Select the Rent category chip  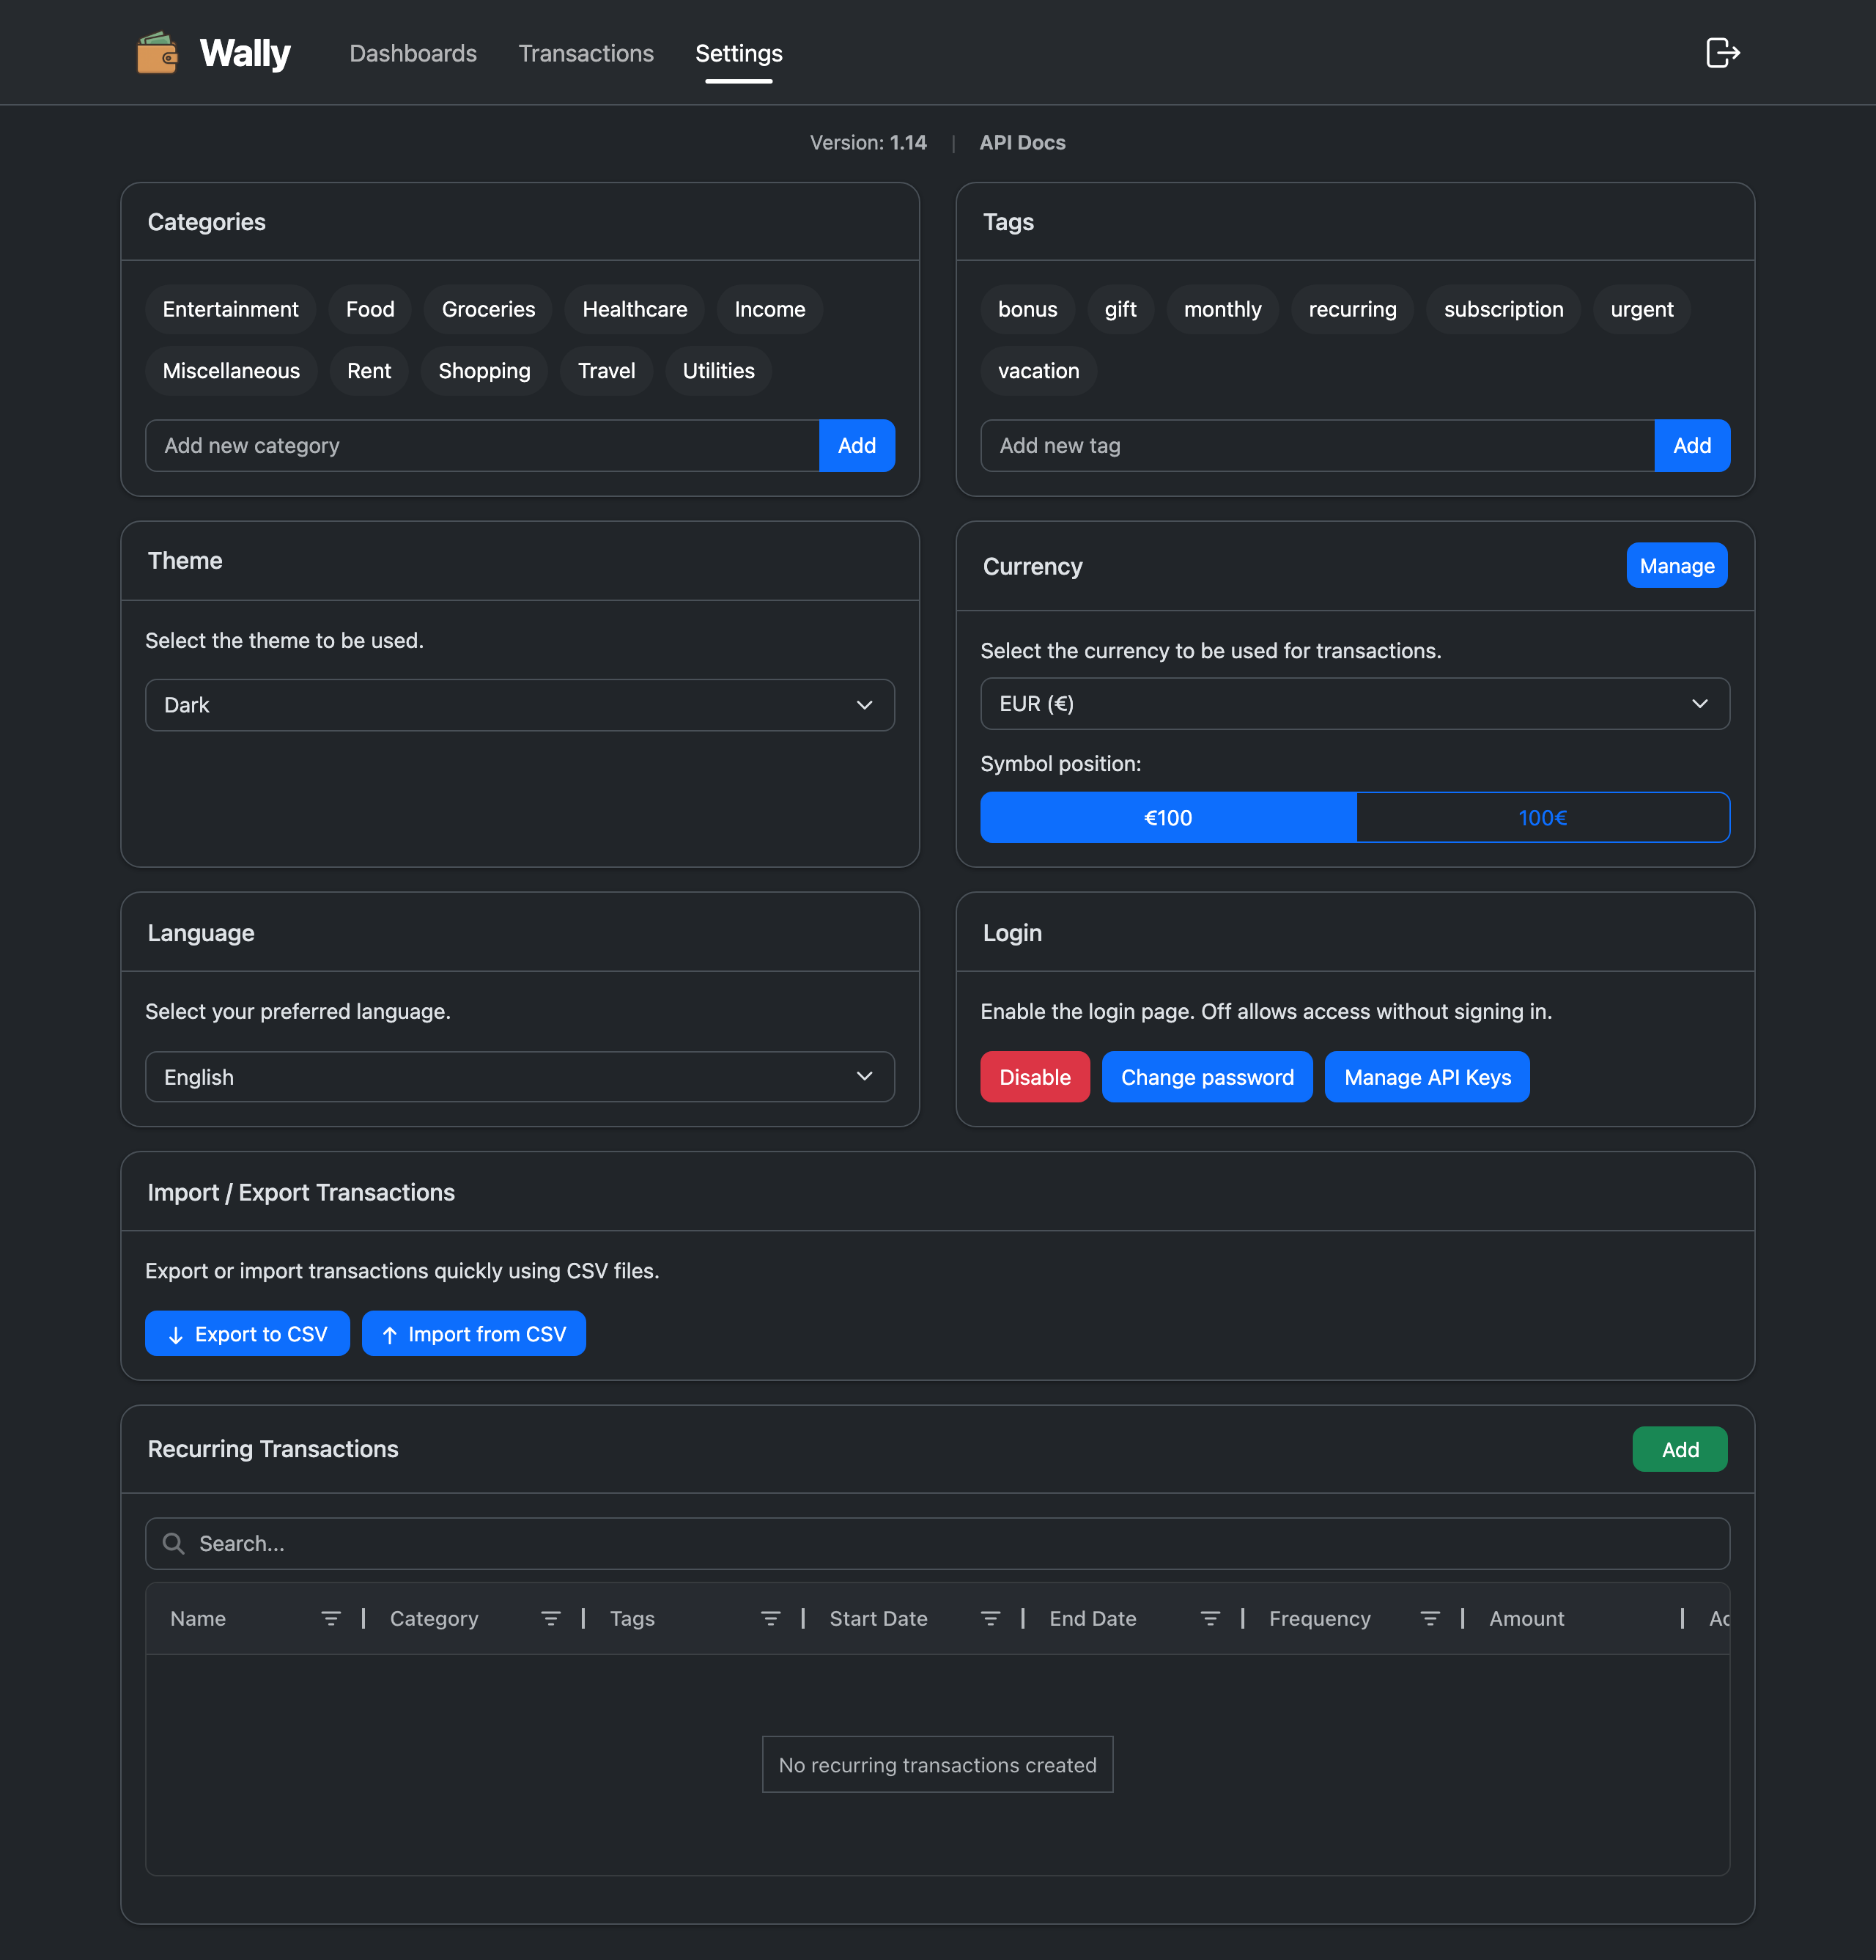[x=369, y=371]
